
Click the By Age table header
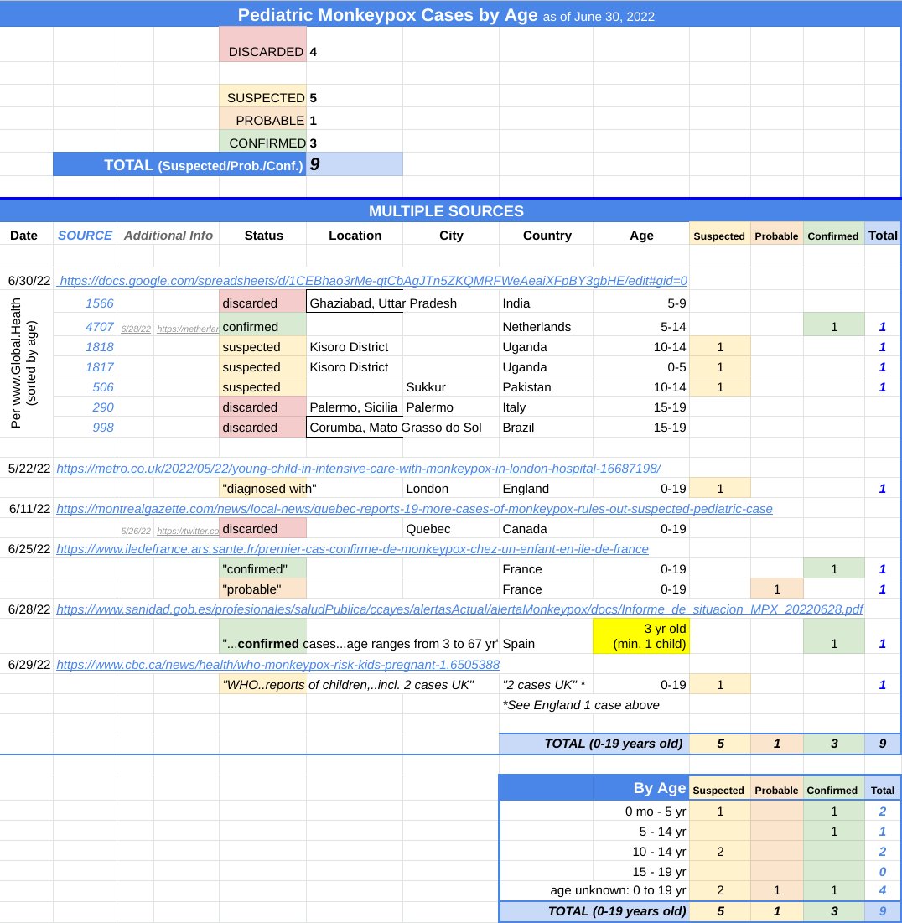coord(594,788)
